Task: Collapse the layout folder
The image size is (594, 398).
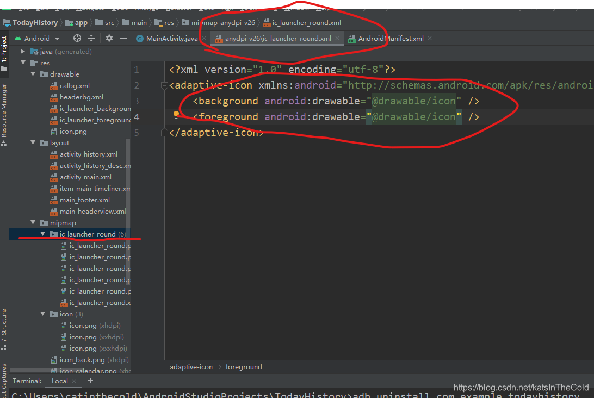Action: 33,142
